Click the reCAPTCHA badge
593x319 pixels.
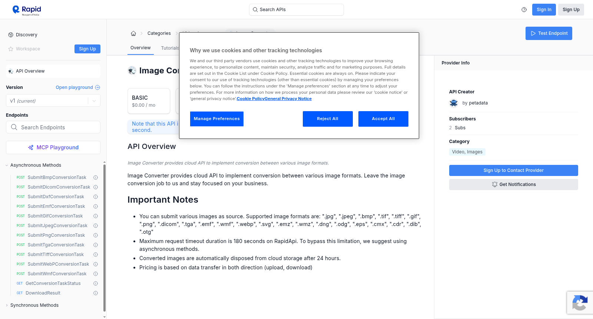[x=580, y=303]
